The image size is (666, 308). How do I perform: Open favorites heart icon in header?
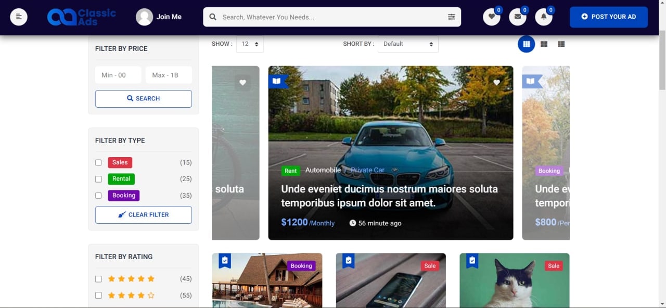pos(491,17)
